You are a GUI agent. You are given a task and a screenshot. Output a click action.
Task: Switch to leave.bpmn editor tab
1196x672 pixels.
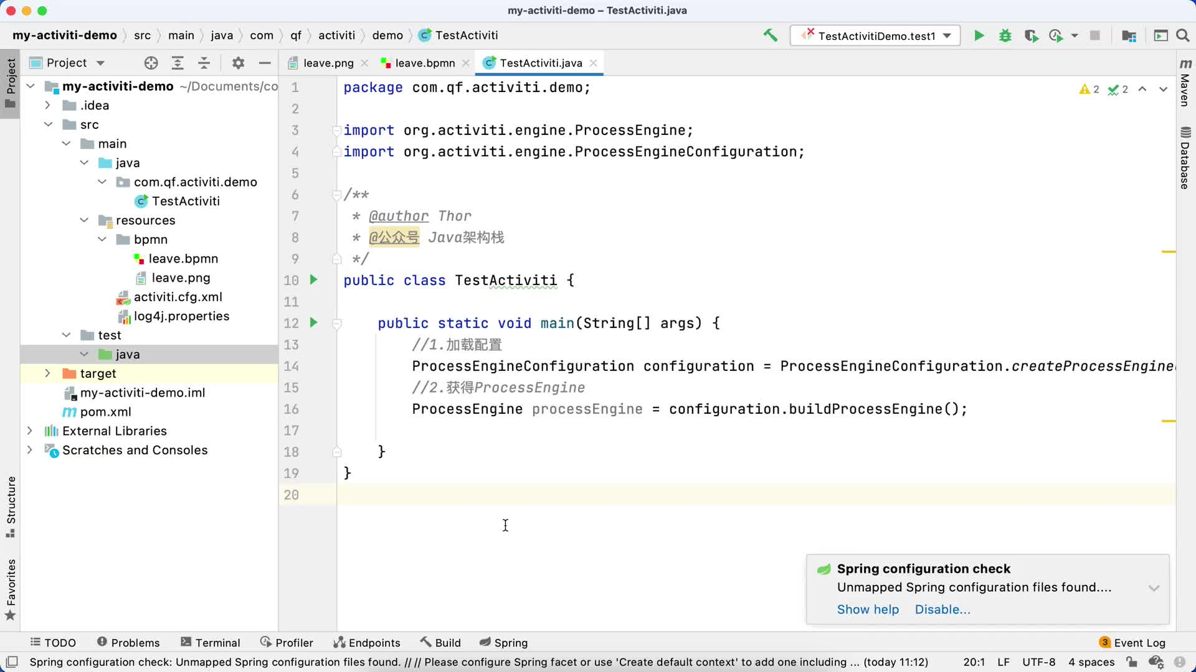[425, 63]
